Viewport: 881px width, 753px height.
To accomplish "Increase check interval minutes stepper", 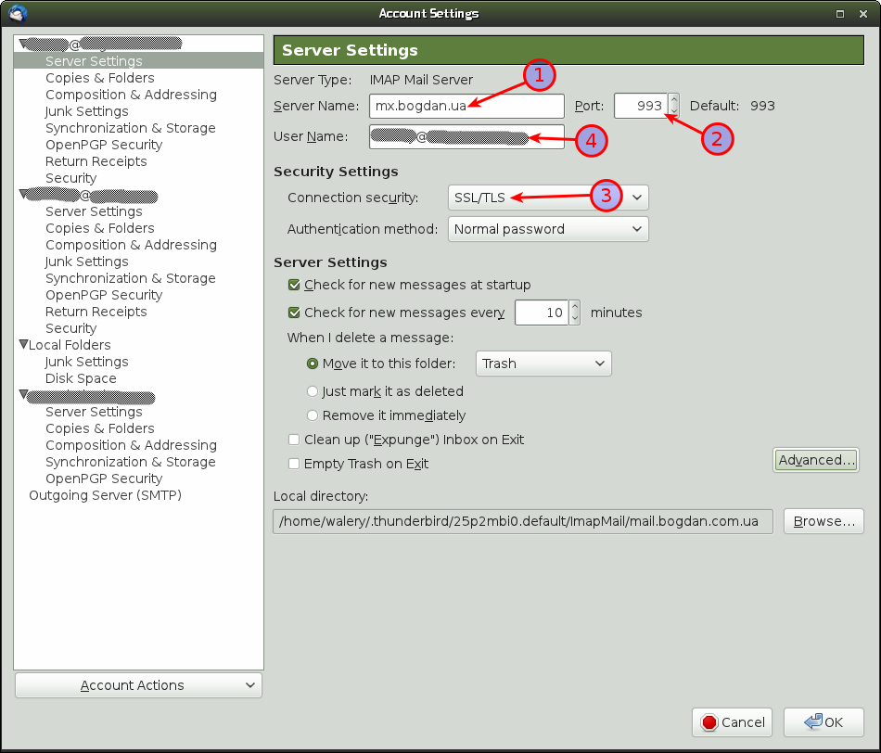I will pos(574,307).
